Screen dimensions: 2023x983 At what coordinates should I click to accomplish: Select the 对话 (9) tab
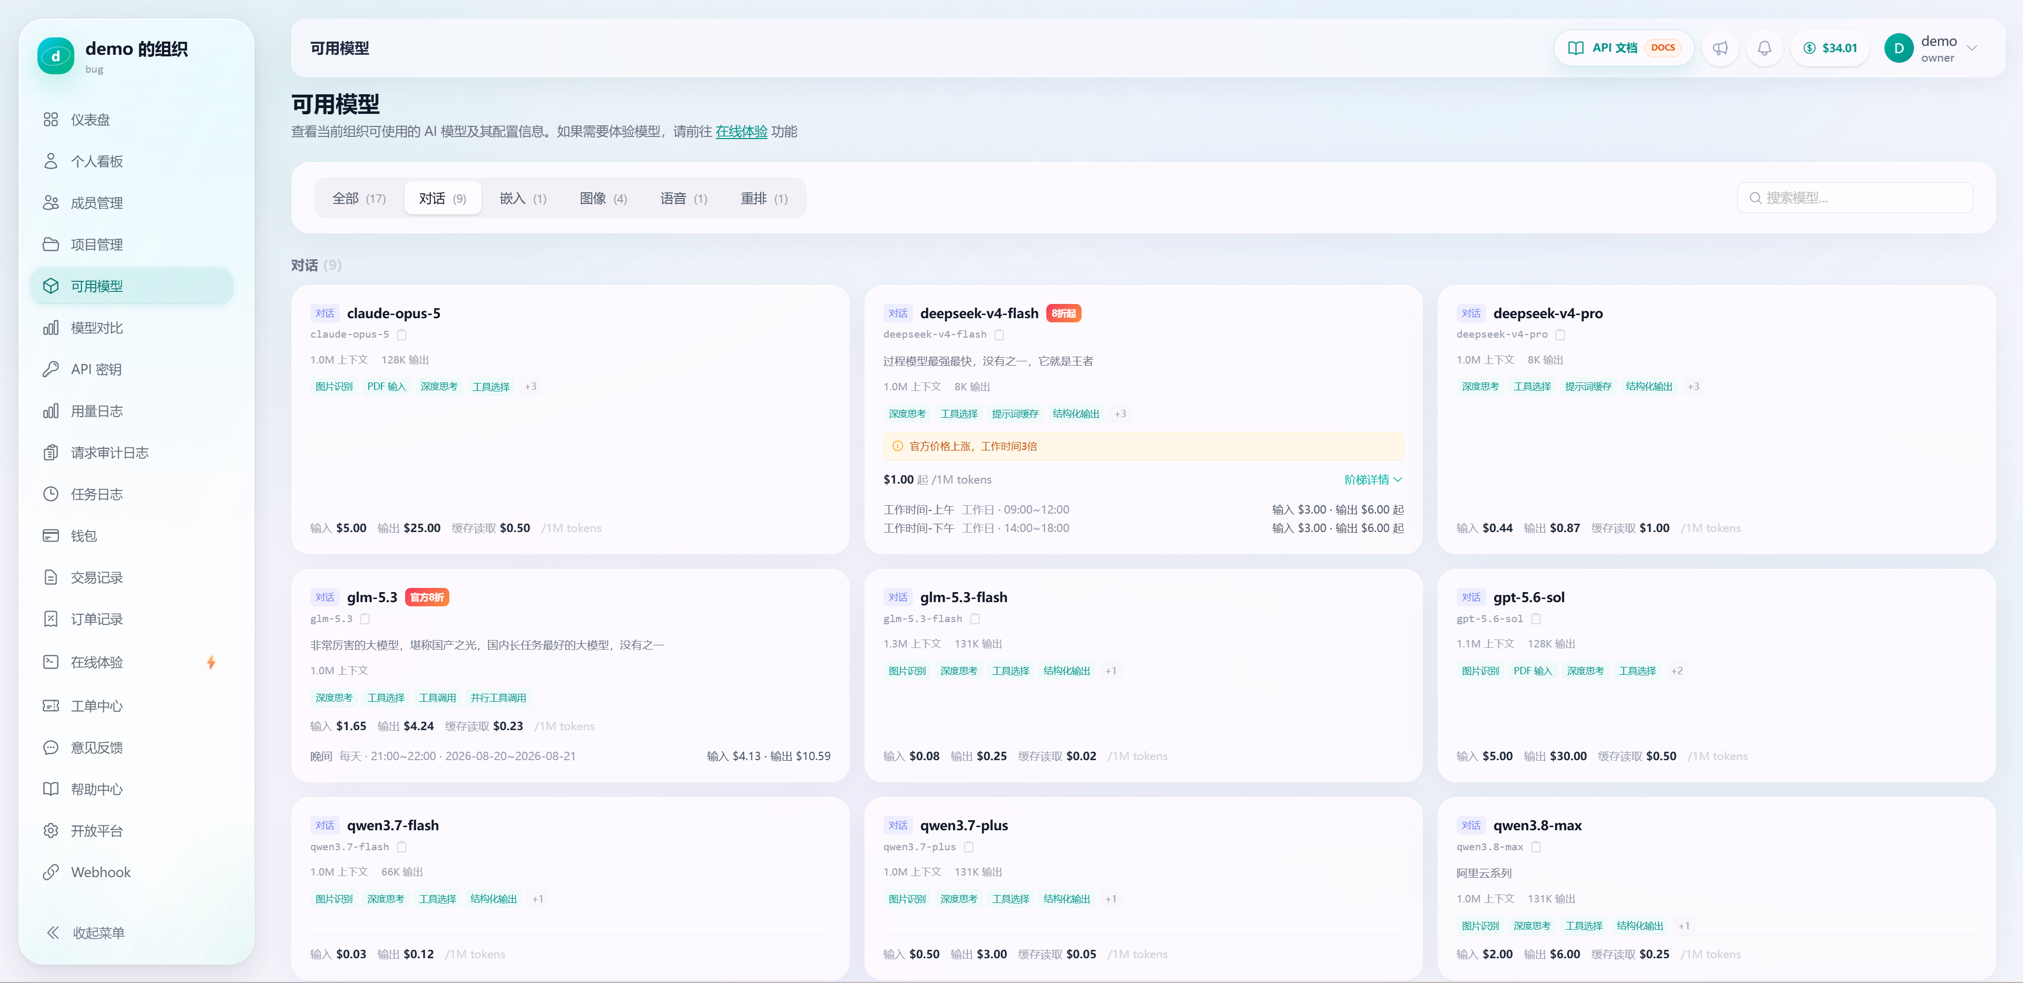click(x=442, y=199)
